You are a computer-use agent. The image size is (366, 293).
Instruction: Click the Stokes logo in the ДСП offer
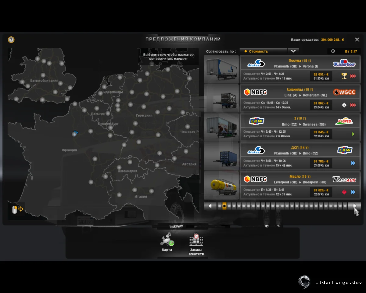tap(256, 150)
